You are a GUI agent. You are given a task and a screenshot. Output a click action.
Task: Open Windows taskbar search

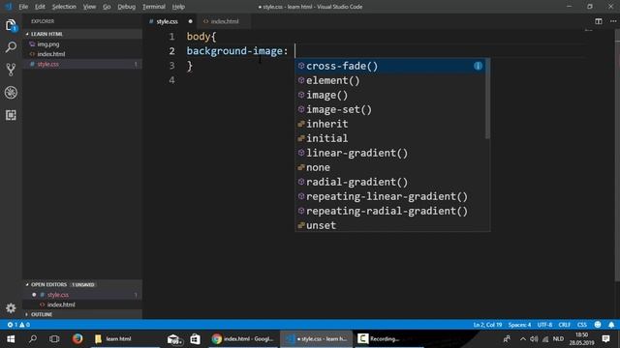tap(33, 339)
